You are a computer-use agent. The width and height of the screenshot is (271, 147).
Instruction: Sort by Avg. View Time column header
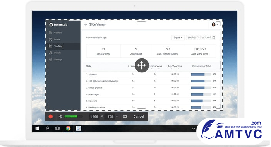175,66
